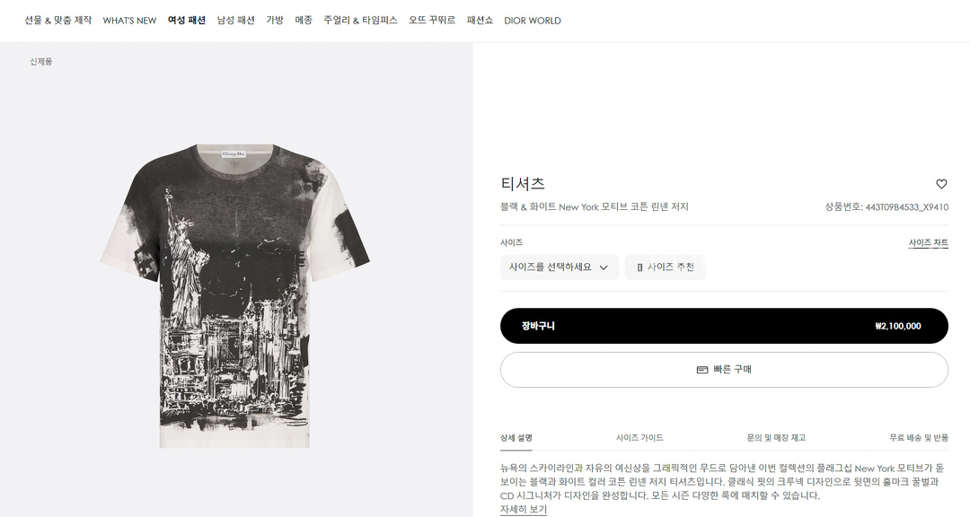This screenshot has width=970, height=517.
Task: Expand size list using the chevron arrow
Action: click(604, 267)
